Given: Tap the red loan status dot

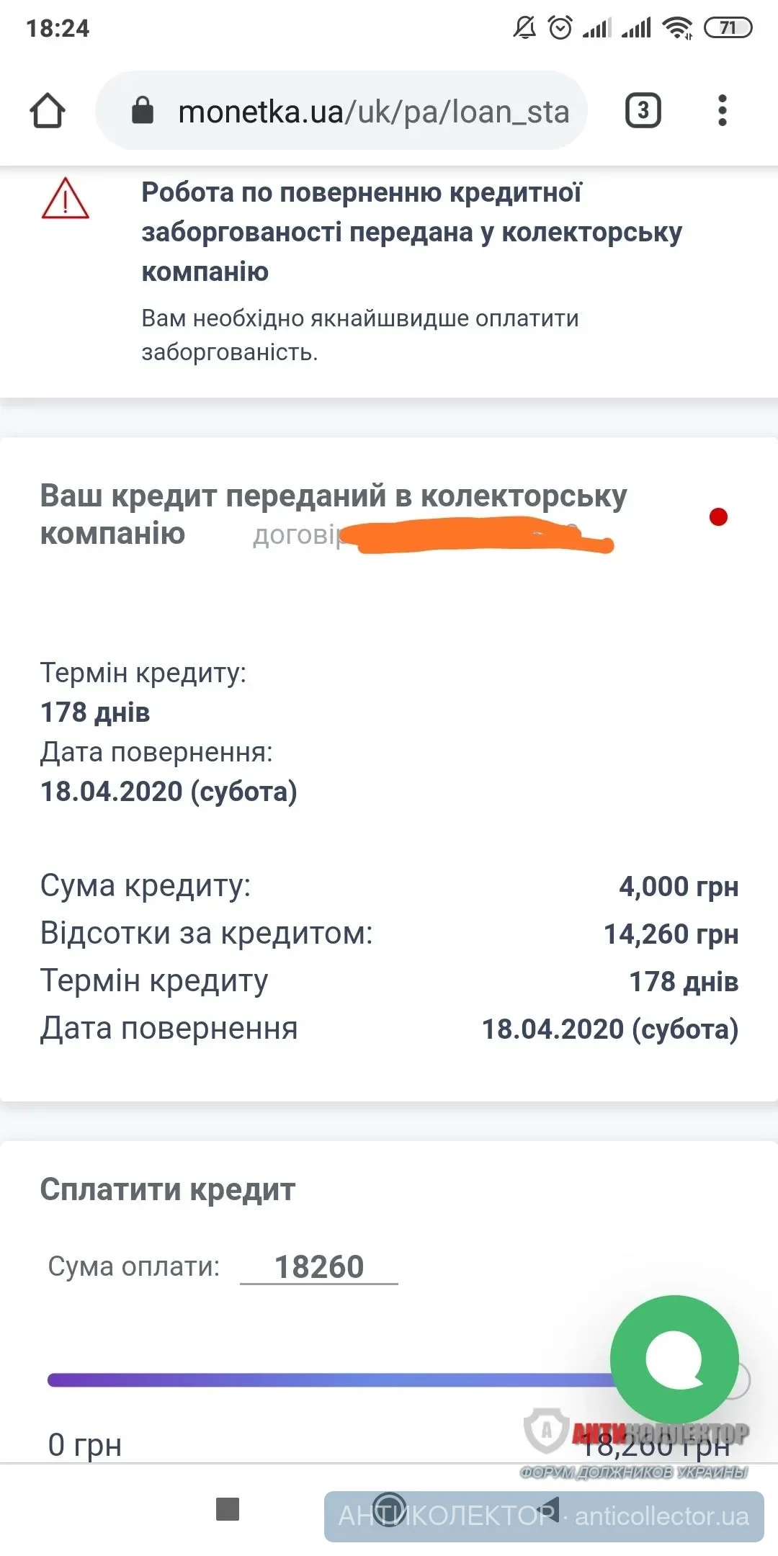Looking at the screenshot, I should [x=718, y=517].
